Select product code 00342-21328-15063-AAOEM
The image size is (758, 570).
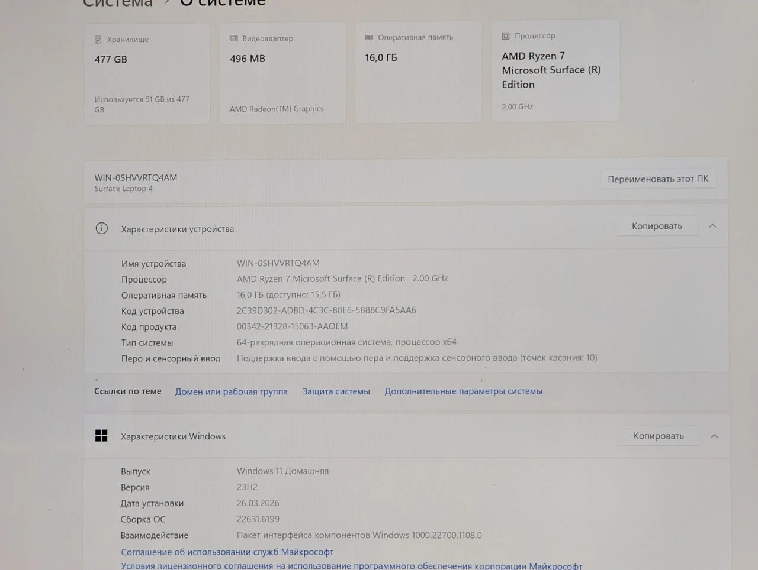293,326
